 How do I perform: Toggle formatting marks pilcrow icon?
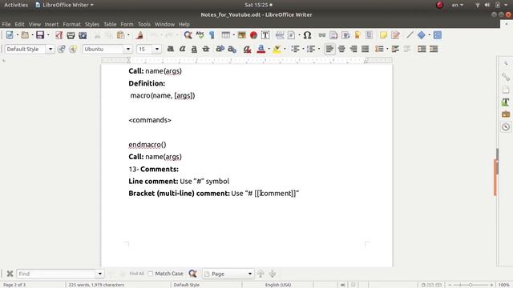pos(212,35)
